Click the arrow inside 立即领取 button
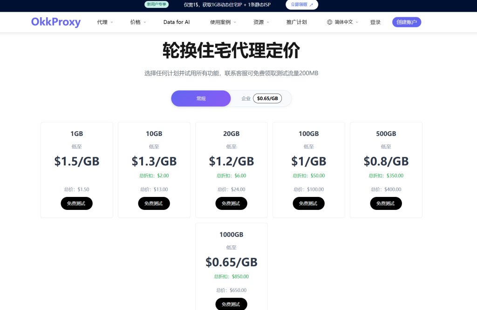 pyautogui.click(x=312, y=5)
